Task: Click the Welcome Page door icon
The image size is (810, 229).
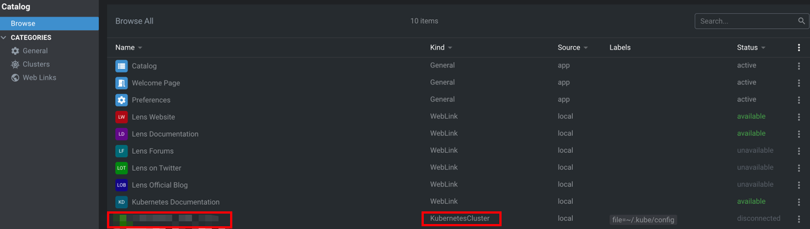Action: point(121,83)
